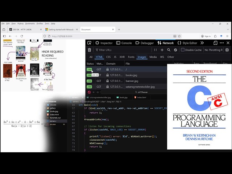
Task: Click the Firefox View icon left of tabs
Action: pyautogui.click(x=4, y=30)
